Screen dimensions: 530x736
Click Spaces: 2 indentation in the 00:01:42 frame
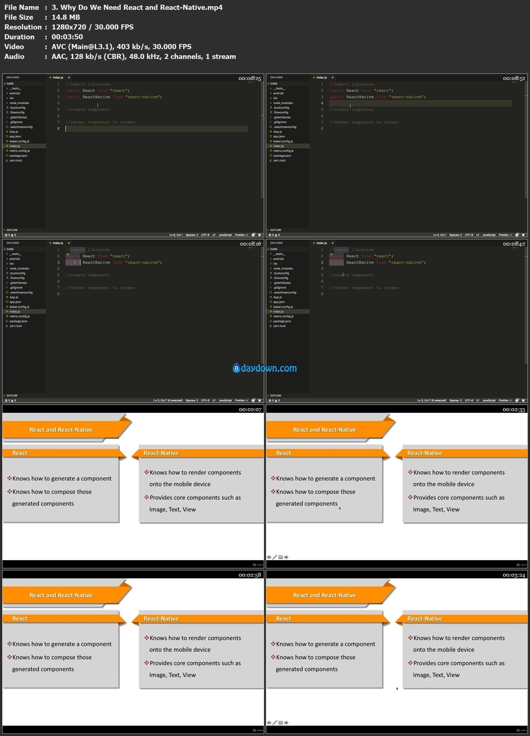coord(455,401)
